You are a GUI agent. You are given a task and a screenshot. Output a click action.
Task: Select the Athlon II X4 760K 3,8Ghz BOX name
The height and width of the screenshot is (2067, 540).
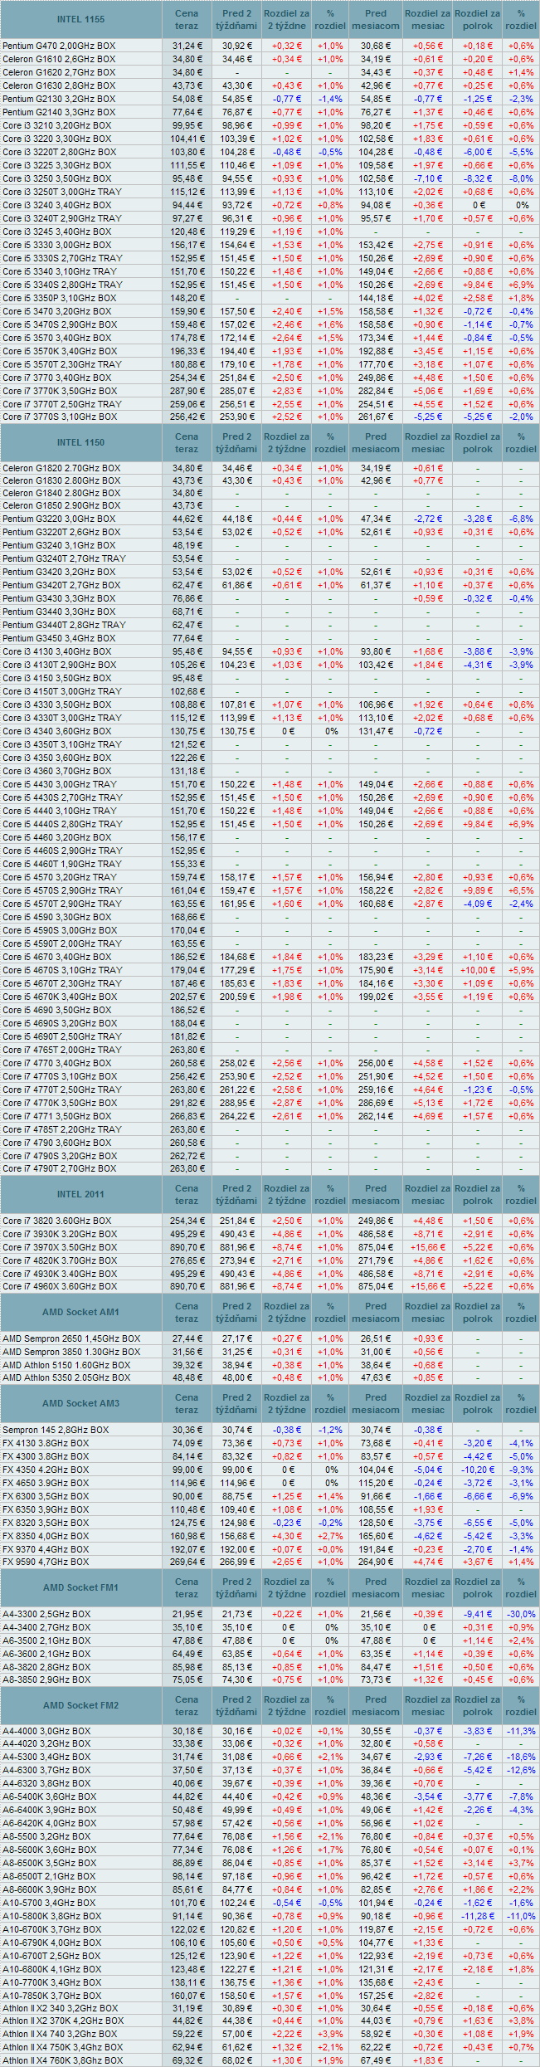click(x=62, y=2060)
